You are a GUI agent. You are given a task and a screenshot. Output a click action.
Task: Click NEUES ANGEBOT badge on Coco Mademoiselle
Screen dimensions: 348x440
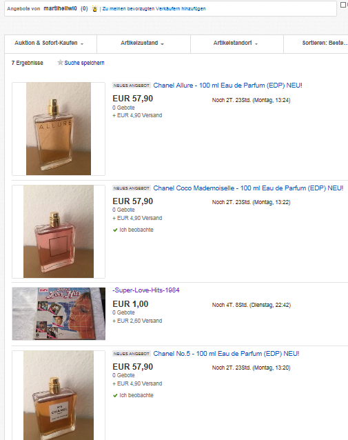(132, 188)
